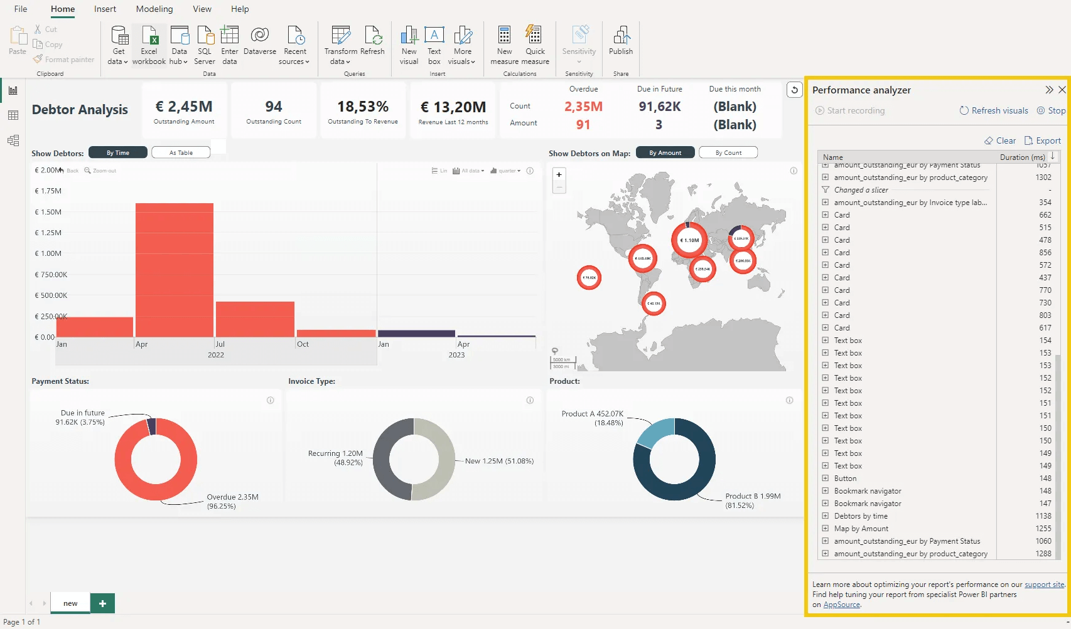Sort analyzer entries by Duration column
This screenshot has width=1071, height=629.
coord(1022,157)
